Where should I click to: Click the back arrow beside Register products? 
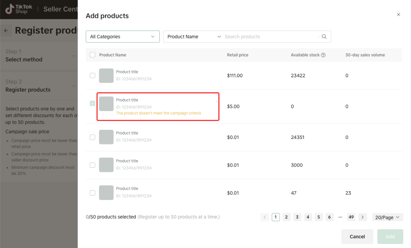coord(6,30)
